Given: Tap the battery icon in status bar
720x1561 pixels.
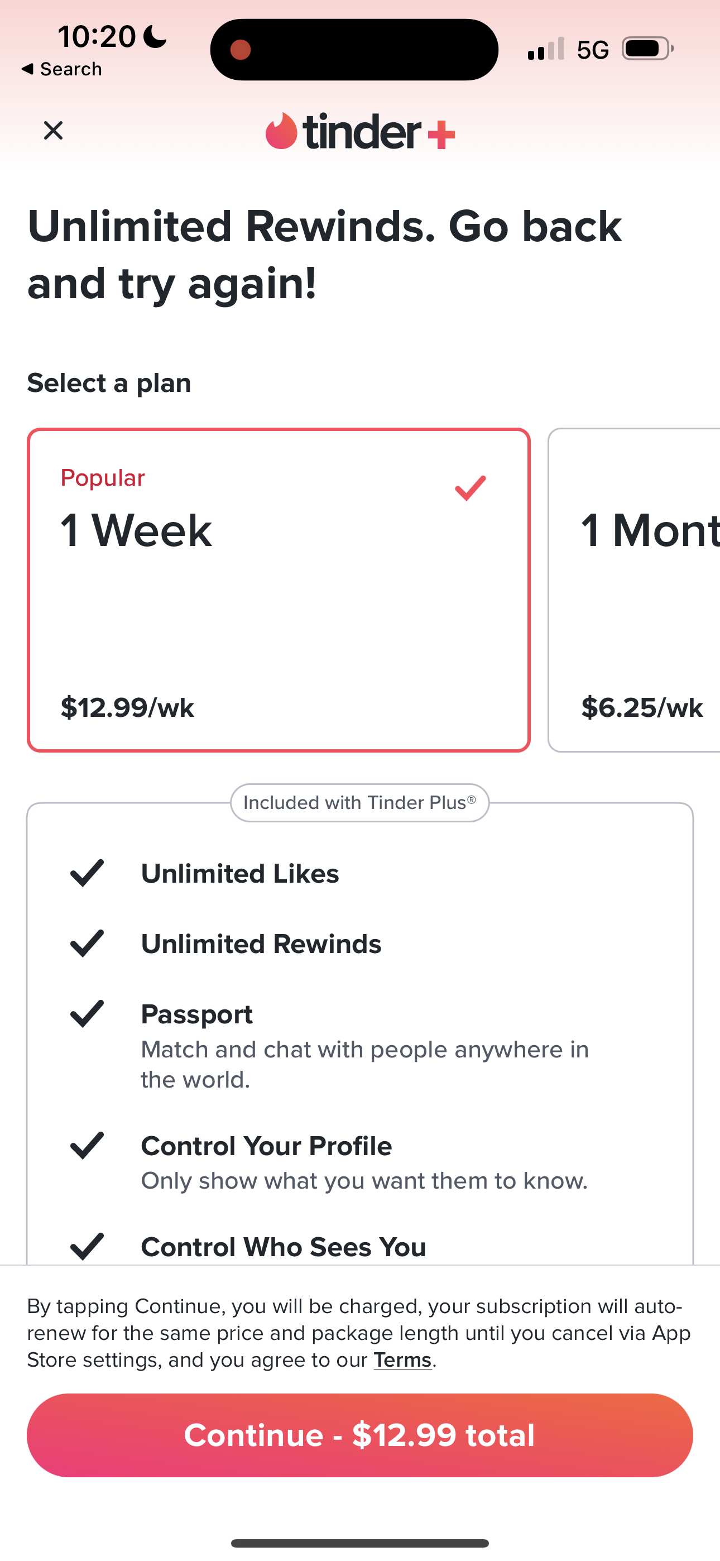Looking at the screenshot, I should tap(647, 49).
